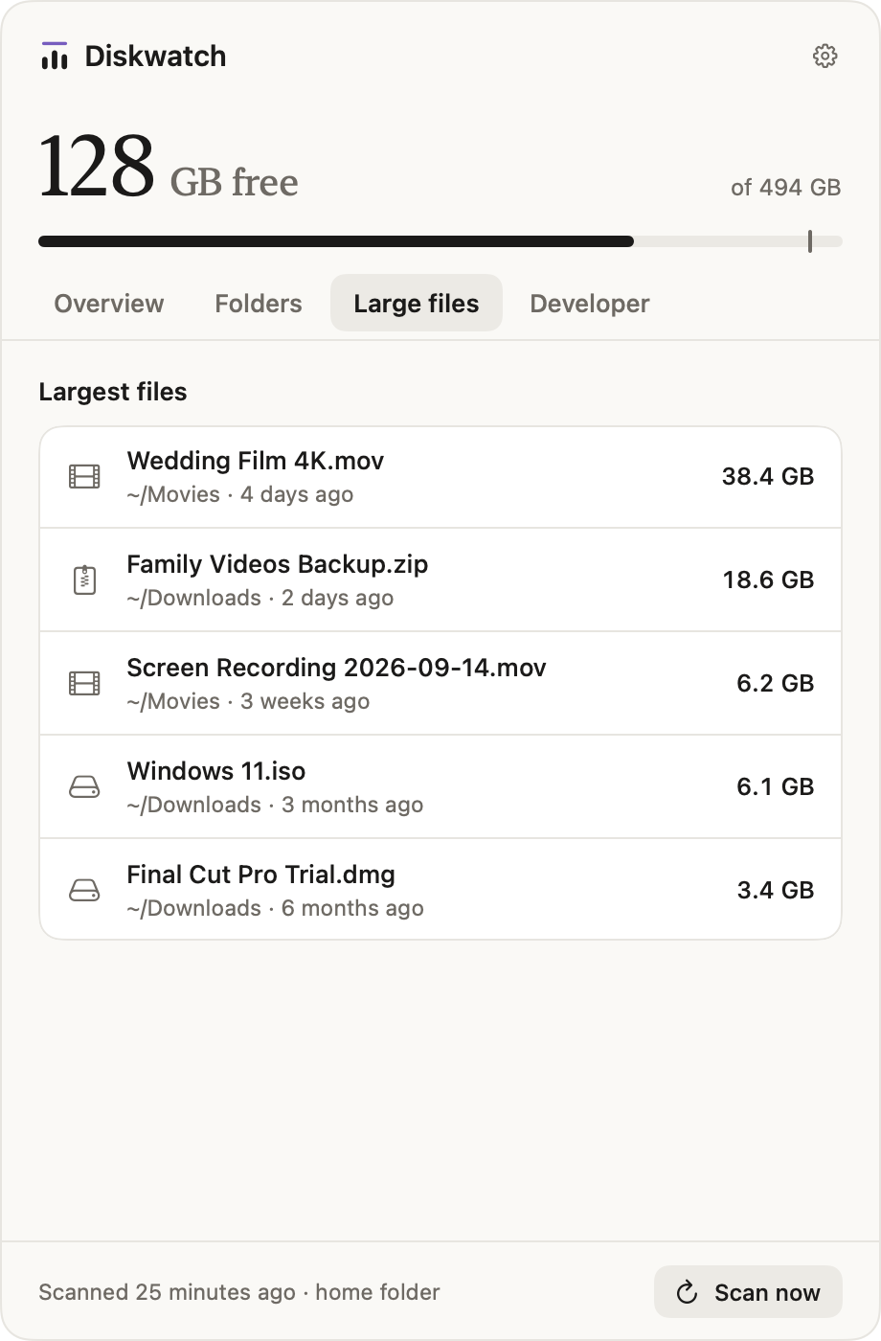Click the "~/Downloads · 3 months ago" subtitle
Screen dimensions: 881x1341
(275, 805)
